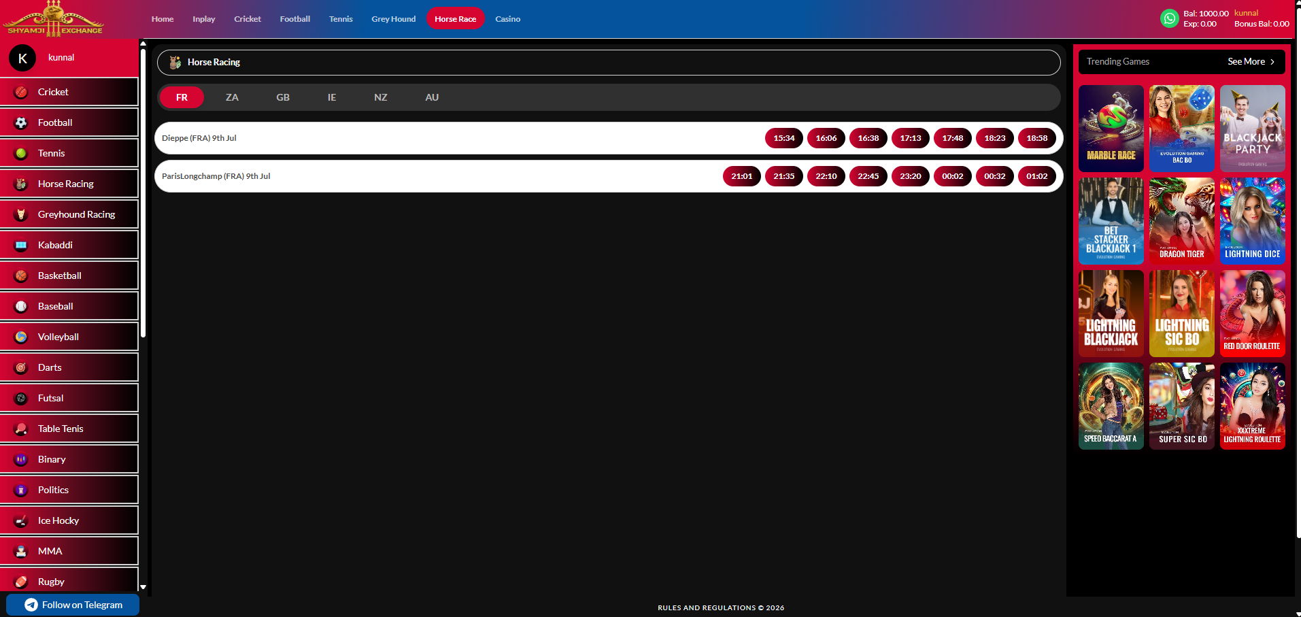Switch to the GB country tab
Screen dimensions: 1301x617
(283, 97)
